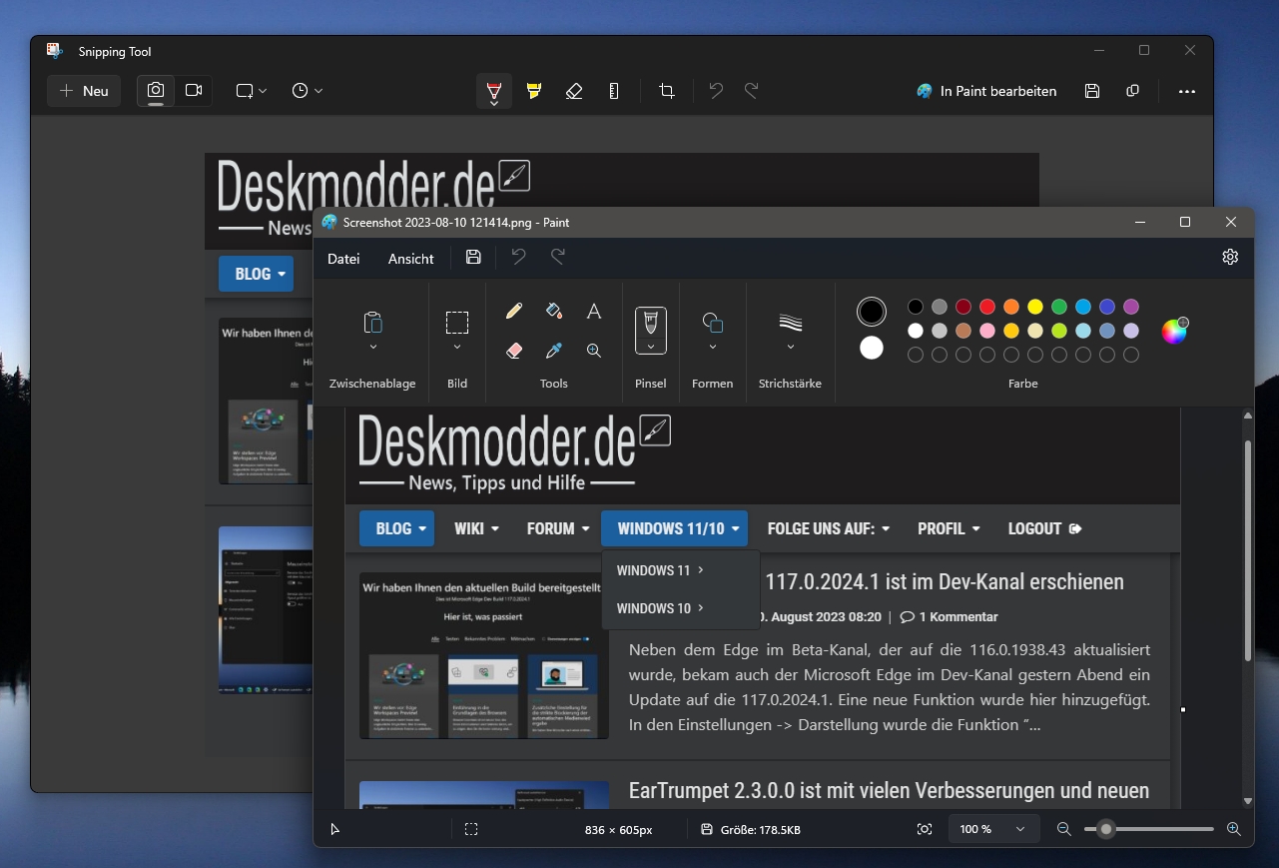This screenshot has width=1279, height=868.
Task: Click the zoom out icon in Paint
Action: click(x=1064, y=829)
